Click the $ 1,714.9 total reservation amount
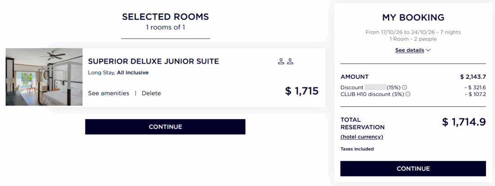 [463, 122]
